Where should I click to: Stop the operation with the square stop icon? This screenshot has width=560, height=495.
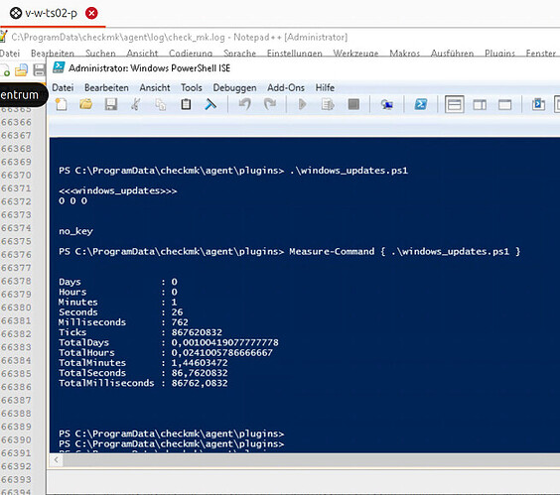[x=353, y=104]
